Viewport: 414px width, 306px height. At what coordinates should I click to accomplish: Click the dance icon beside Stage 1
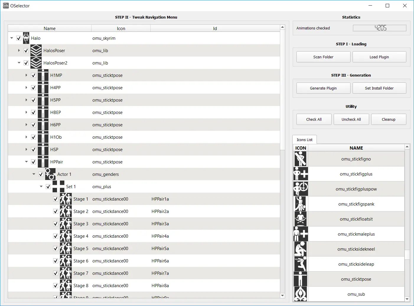[66, 199]
